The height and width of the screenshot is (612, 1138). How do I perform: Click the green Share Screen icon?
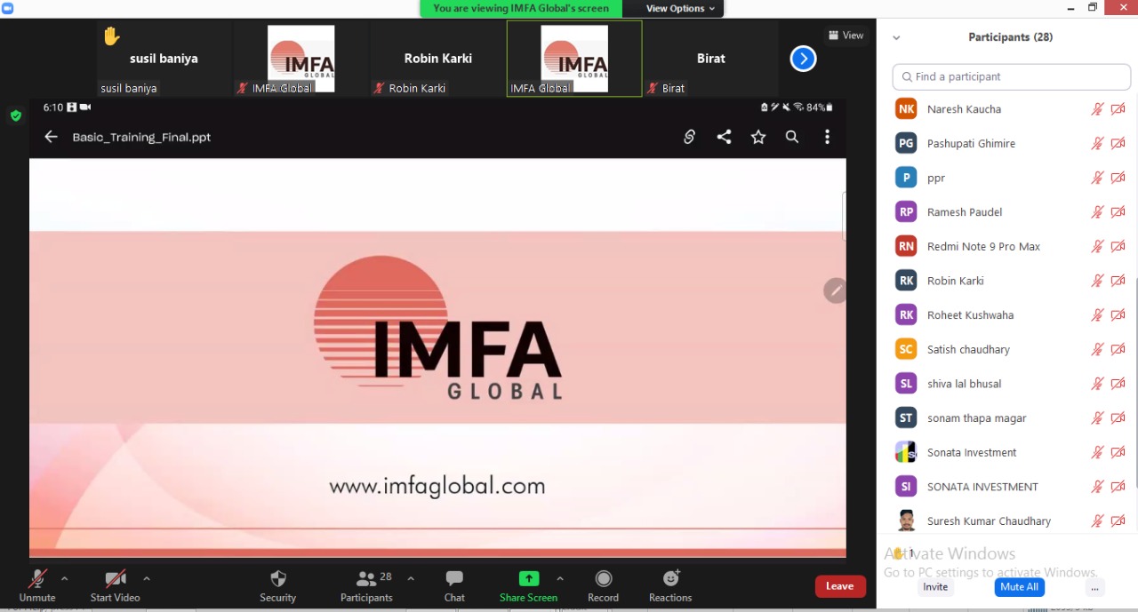(529, 579)
